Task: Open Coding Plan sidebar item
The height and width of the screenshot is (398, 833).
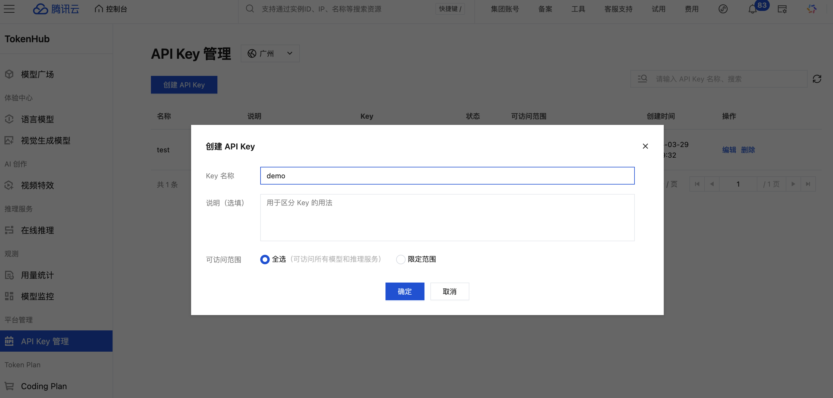Action: (44, 386)
